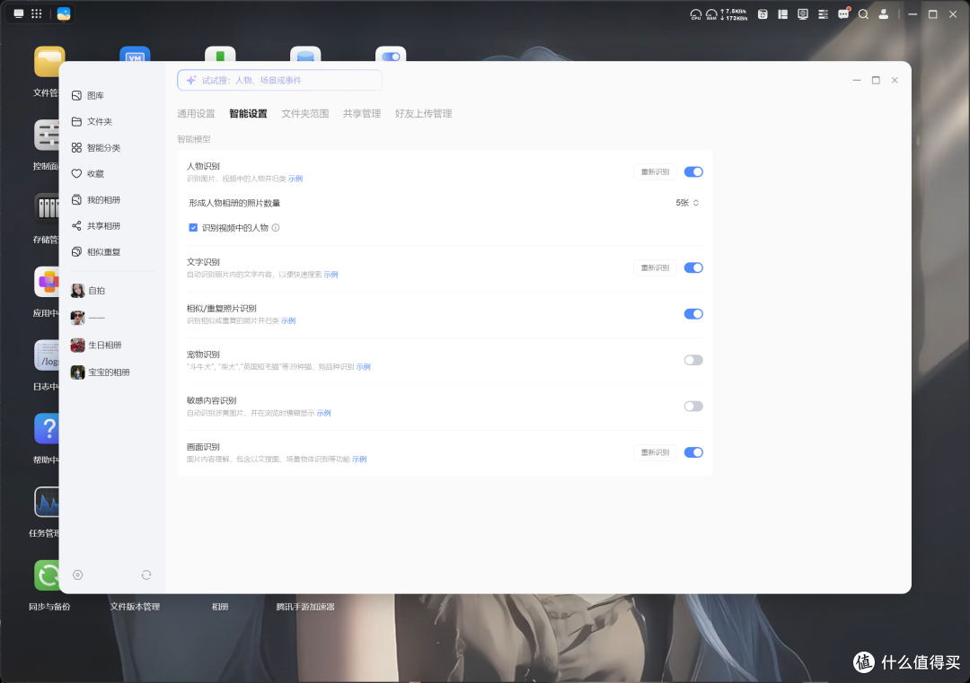Image resolution: width=970 pixels, height=683 pixels.
Task: Toggle the 文字识别 switch
Action: tap(693, 267)
